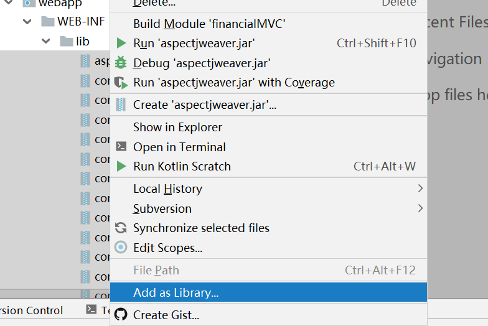The height and width of the screenshot is (326, 488).
Task: Select Debug 'aspectjweaver.jar' menu item
Action: tap(269, 63)
